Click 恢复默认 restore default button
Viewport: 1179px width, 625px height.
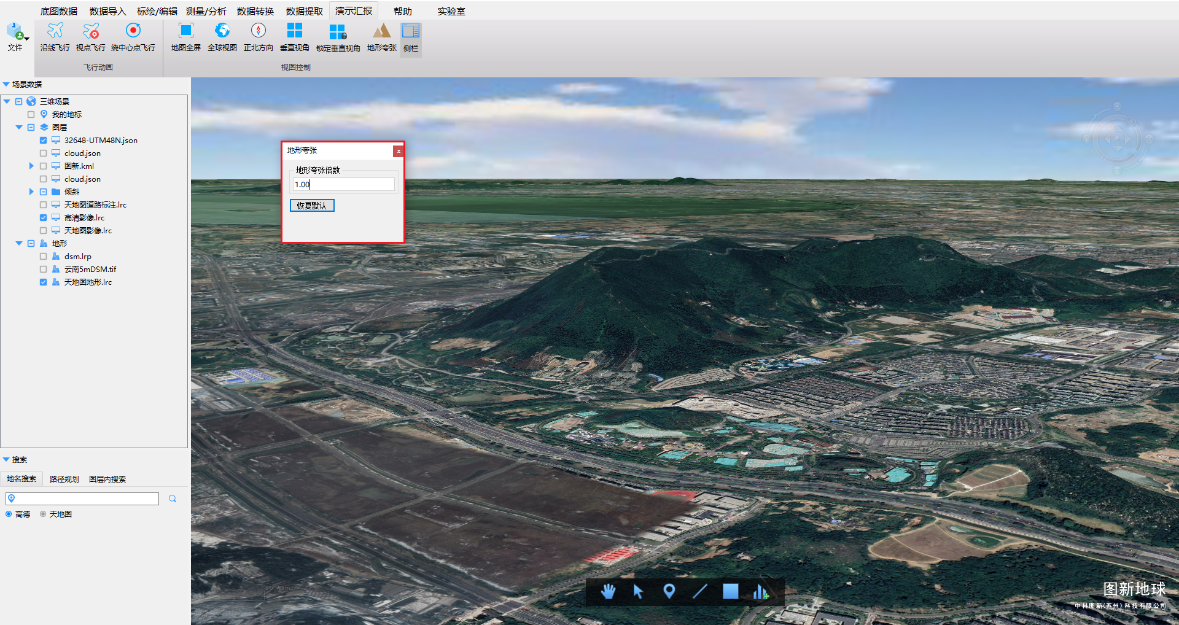(x=312, y=206)
